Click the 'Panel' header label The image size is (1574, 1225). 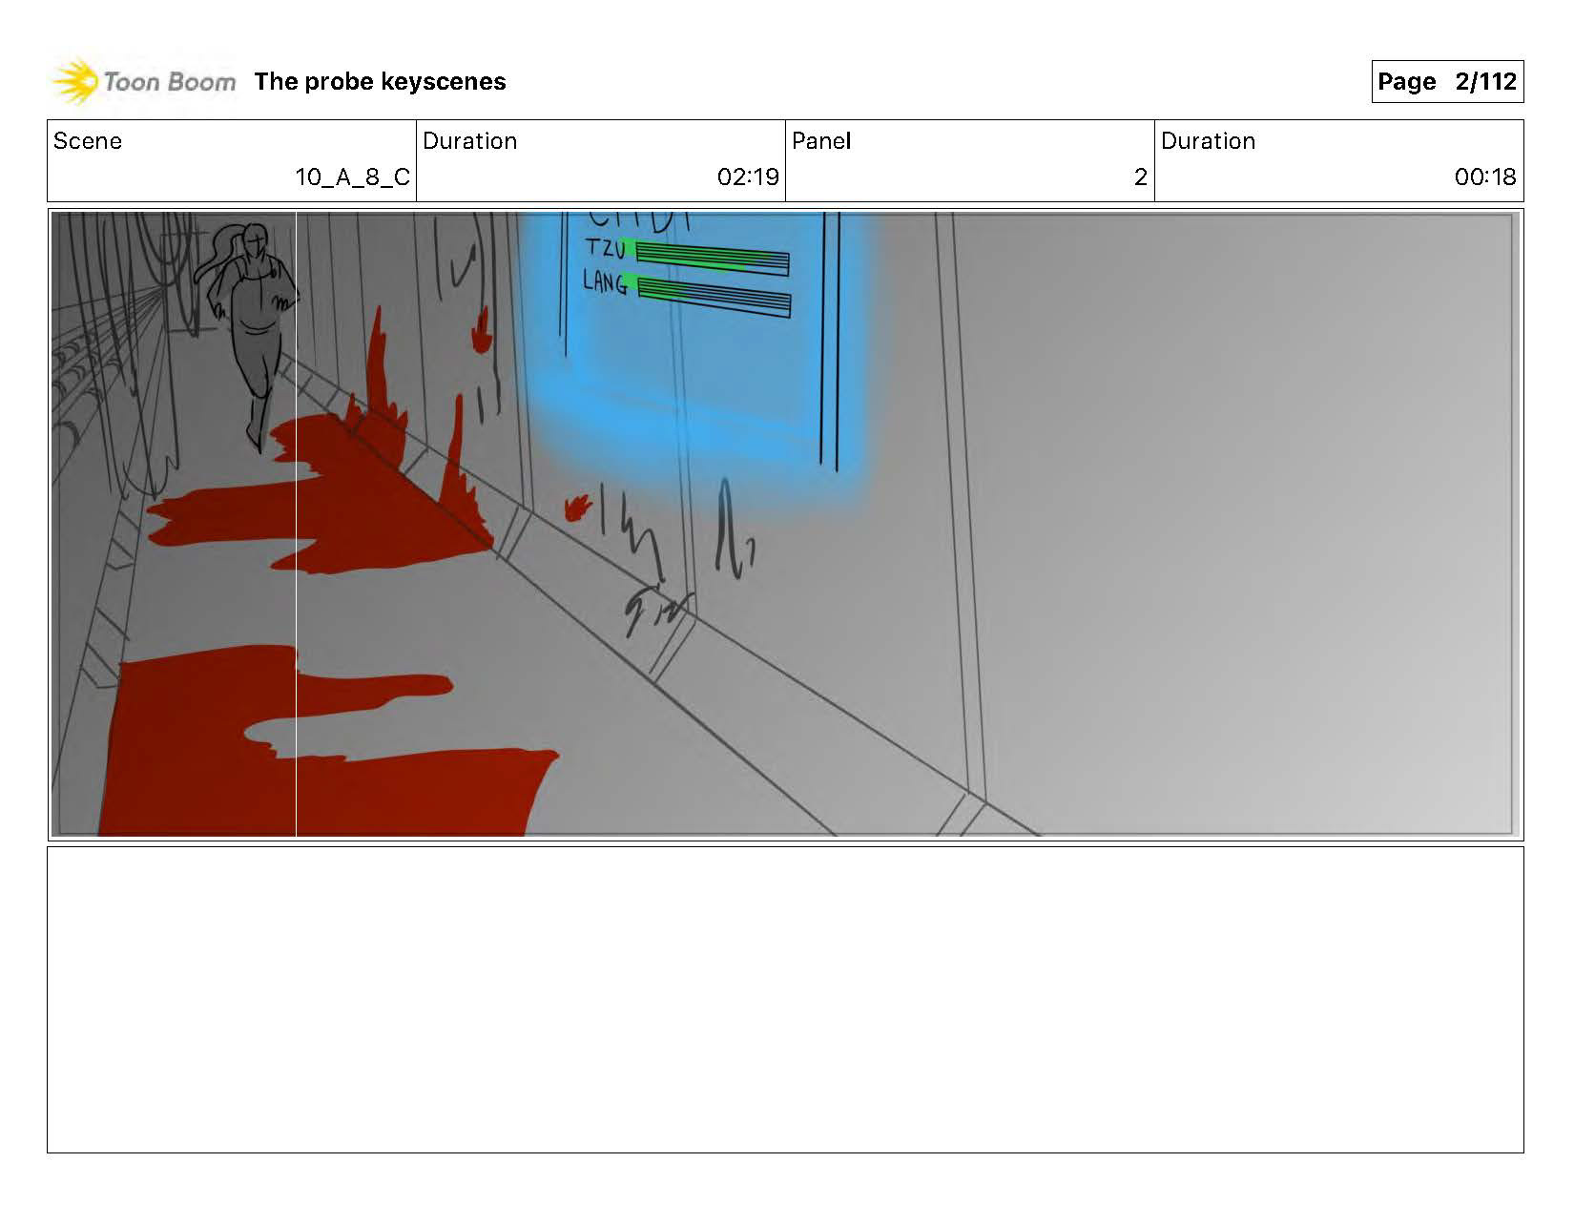point(820,141)
